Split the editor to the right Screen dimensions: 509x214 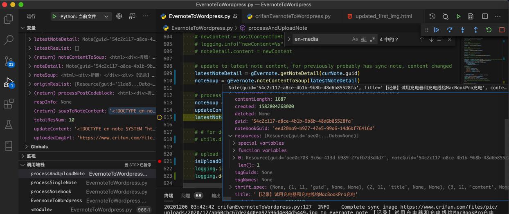(x=485, y=16)
